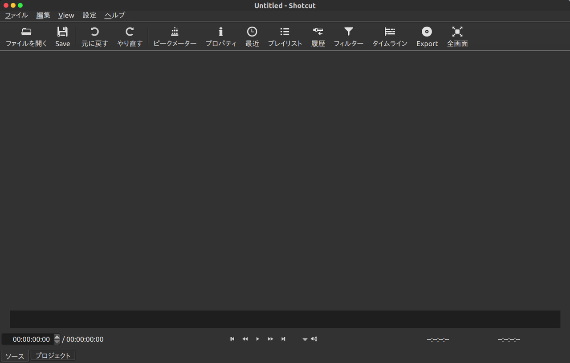Increase timecode with the spinner up arrow

click(x=57, y=337)
